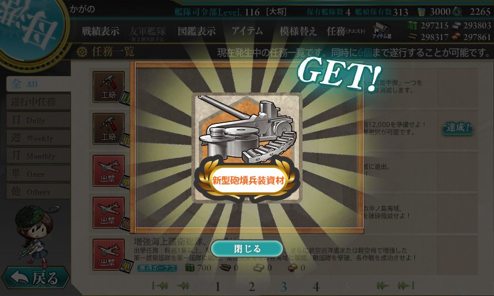Open the アイテム屋 shop icon

click(x=382, y=30)
